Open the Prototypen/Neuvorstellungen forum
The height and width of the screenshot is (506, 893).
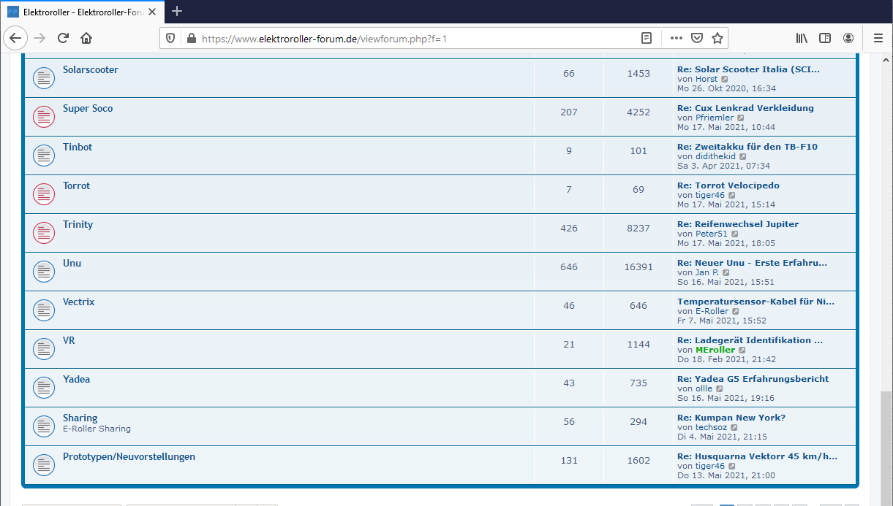[x=129, y=456]
